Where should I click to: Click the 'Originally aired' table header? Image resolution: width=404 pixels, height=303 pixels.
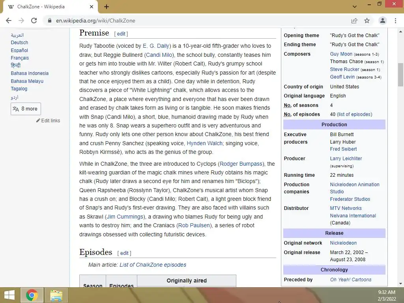(187, 281)
